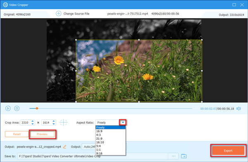Choose 1:1 aspect ratio
This screenshot has width=248, height=162.
coord(110,150)
